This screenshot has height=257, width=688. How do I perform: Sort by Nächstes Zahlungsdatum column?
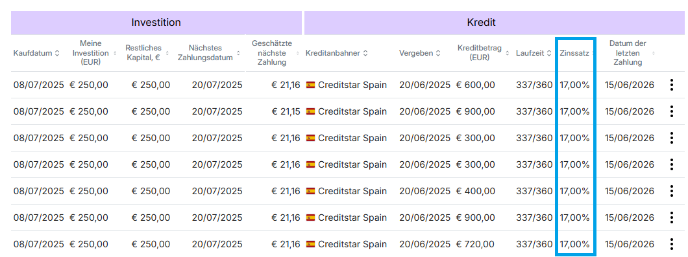(205, 52)
